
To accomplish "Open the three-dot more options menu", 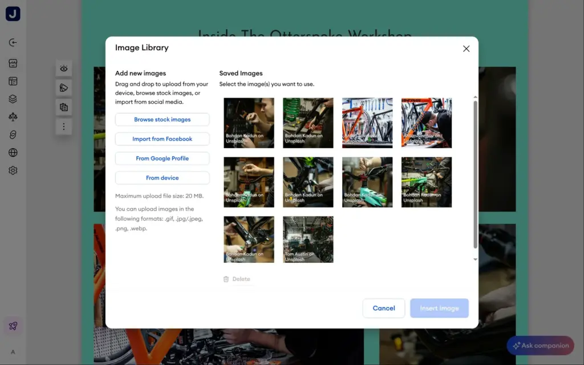I will pos(64,127).
